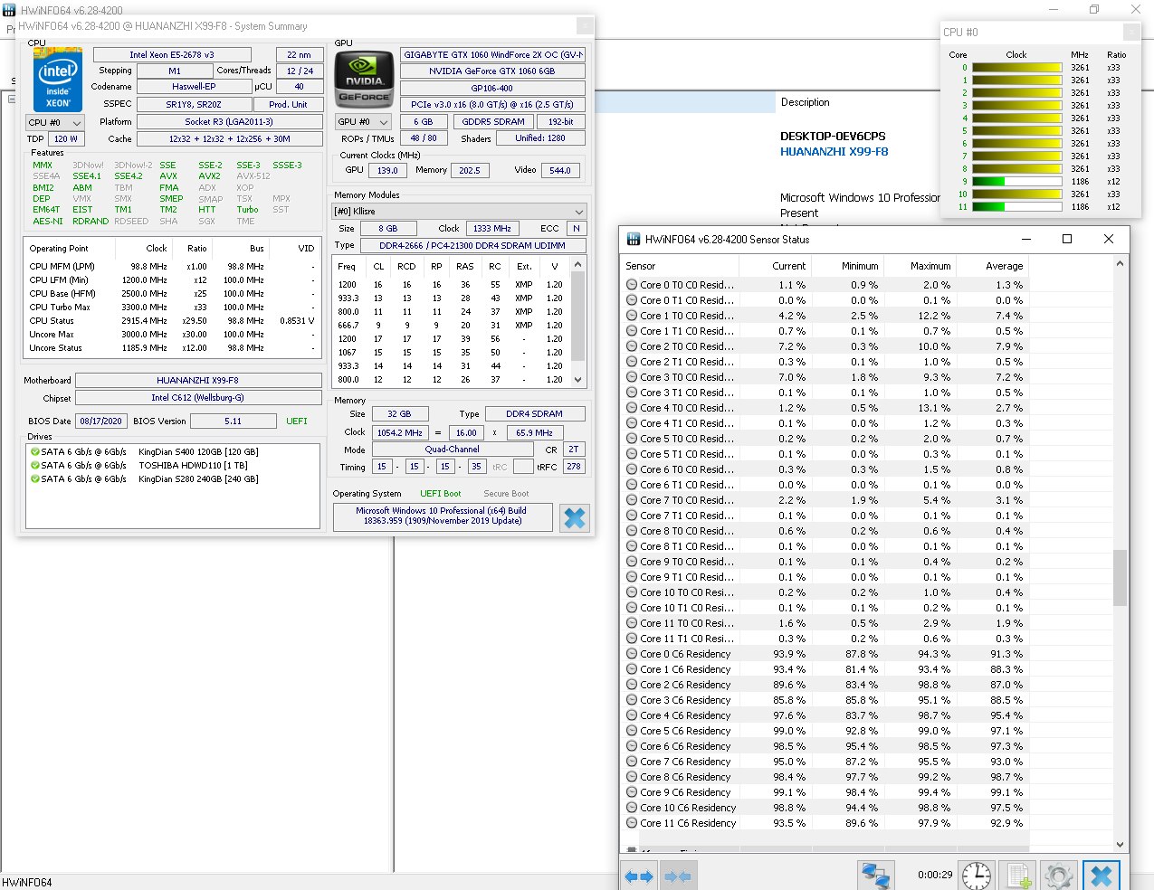Select the CPU Turbo Max operating point row

(x=172, y=308)
